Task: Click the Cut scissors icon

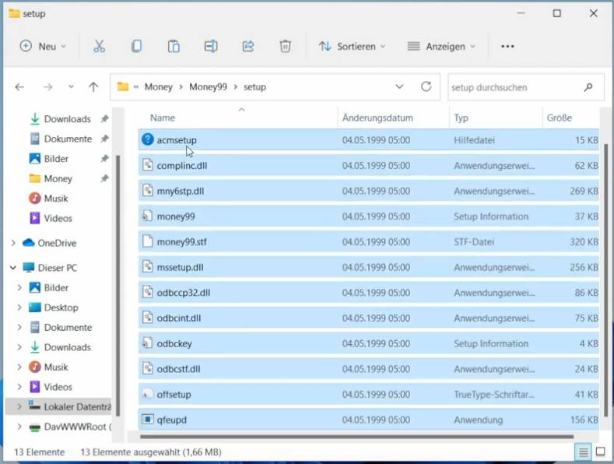Action: coord(99,46)
